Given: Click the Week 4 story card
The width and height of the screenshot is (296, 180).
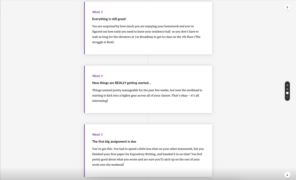Looking at the screenshot, I should [148, 89].
